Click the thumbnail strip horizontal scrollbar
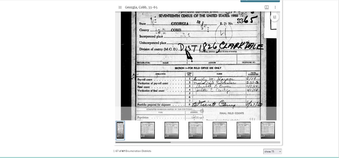This screenshot has height=158, width=339. (143, 142)
